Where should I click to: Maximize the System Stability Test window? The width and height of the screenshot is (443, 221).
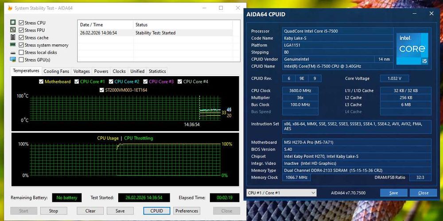221,8
